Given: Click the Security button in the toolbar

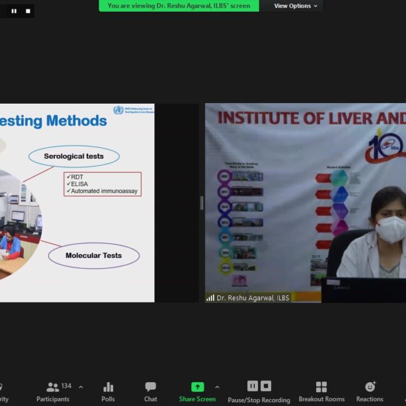Looking at the screenshot, I should [x=2, y=392].
